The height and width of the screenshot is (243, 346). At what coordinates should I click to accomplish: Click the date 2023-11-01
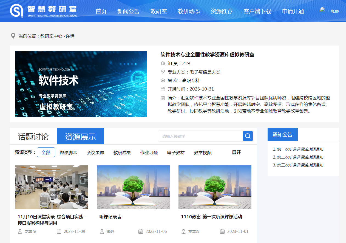[x=238, y=231]
